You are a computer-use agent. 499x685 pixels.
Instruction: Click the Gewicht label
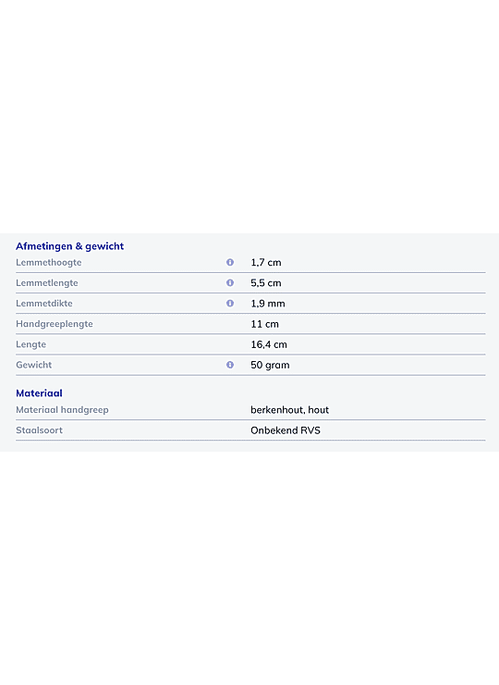(x=33, y=365)
